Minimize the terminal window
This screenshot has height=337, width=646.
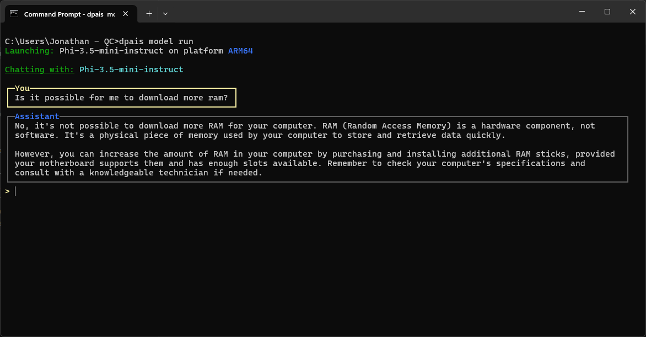pos(582,12)
